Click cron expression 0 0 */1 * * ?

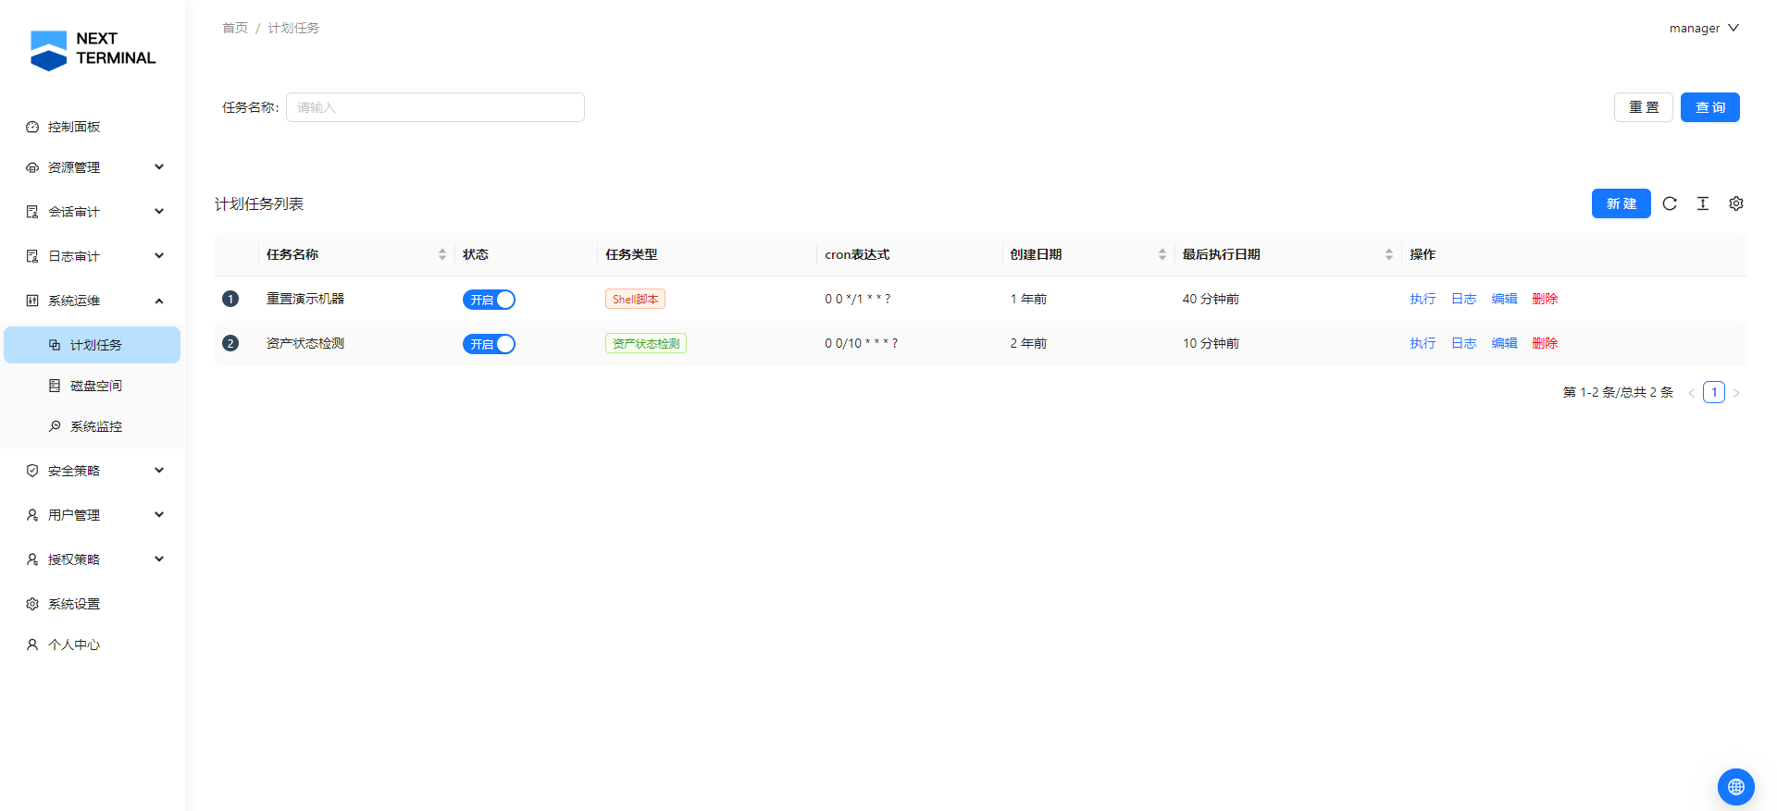click(x=858, y=299)
